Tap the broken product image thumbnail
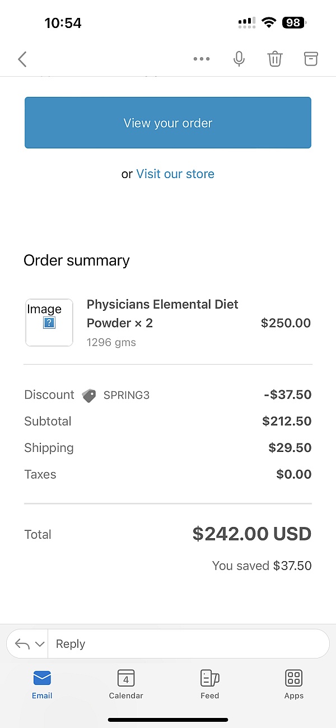 49,323
